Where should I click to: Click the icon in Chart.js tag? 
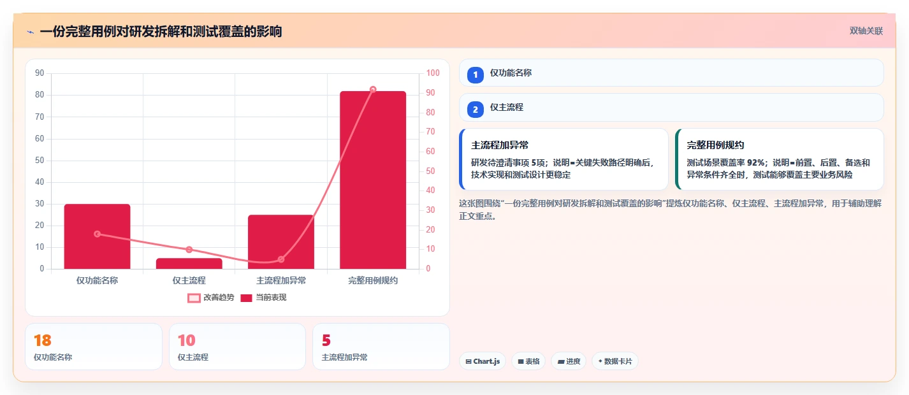point(469,362)
